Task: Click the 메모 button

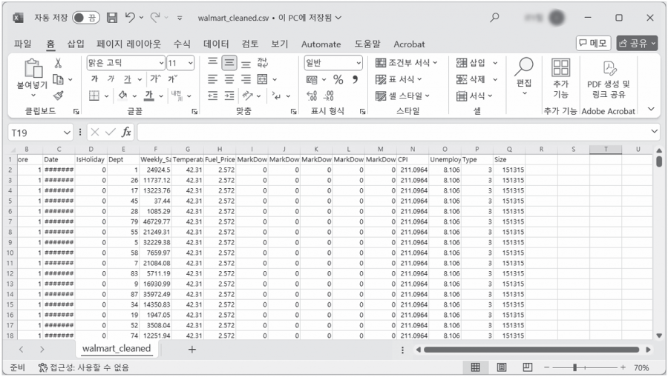Action: click(x=594, y=43)
